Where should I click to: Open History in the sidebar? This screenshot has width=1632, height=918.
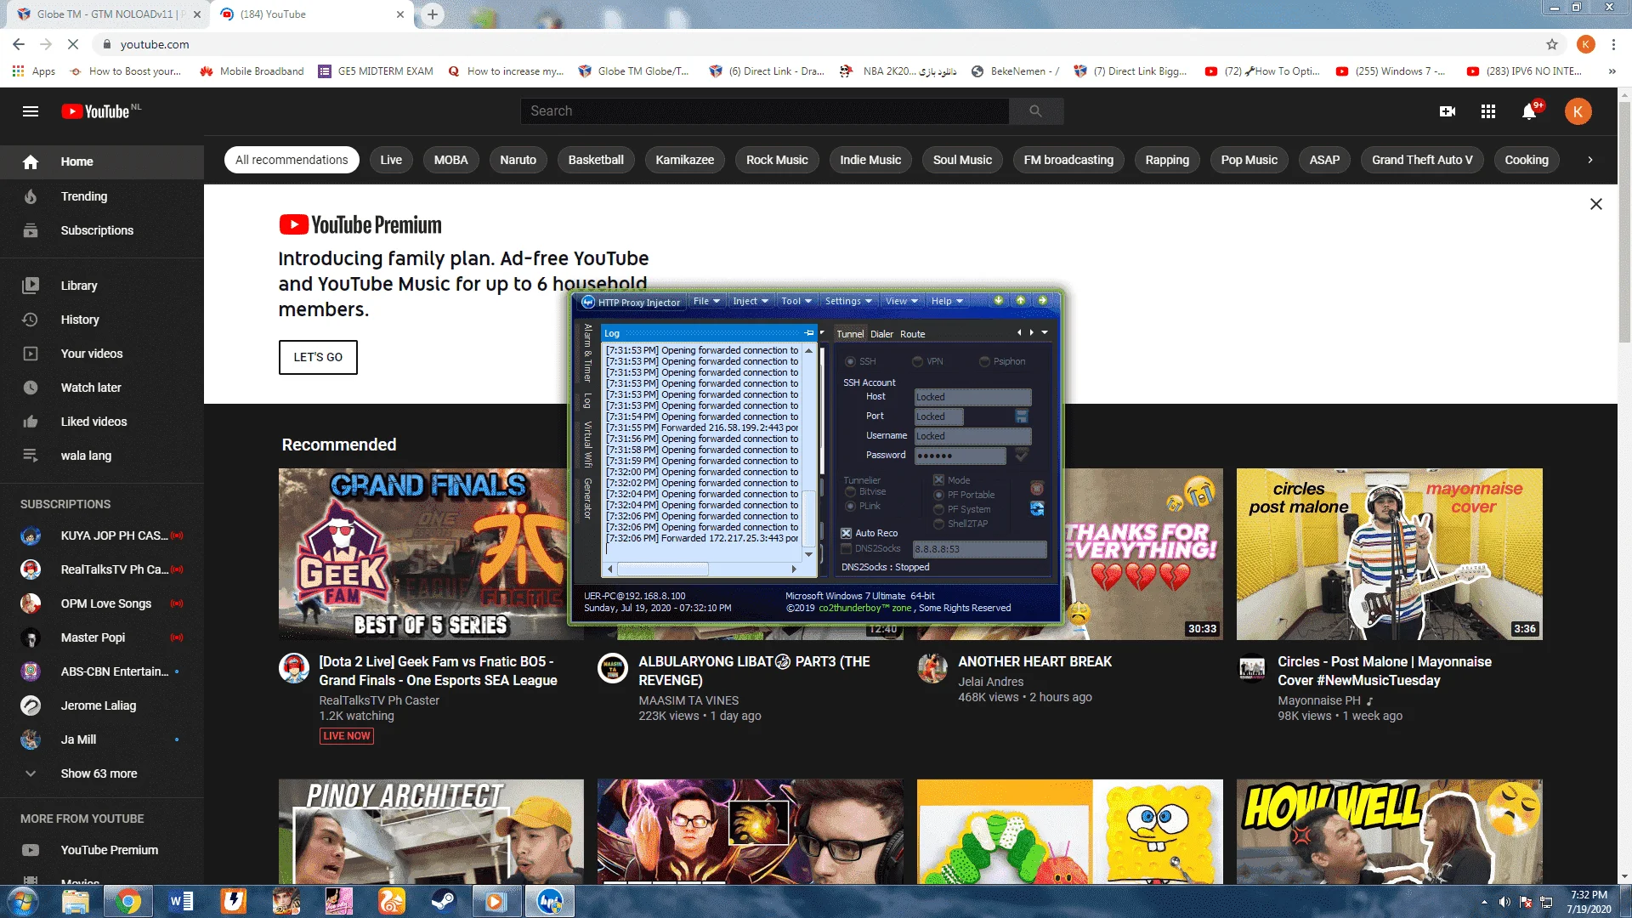click(102, 320)
